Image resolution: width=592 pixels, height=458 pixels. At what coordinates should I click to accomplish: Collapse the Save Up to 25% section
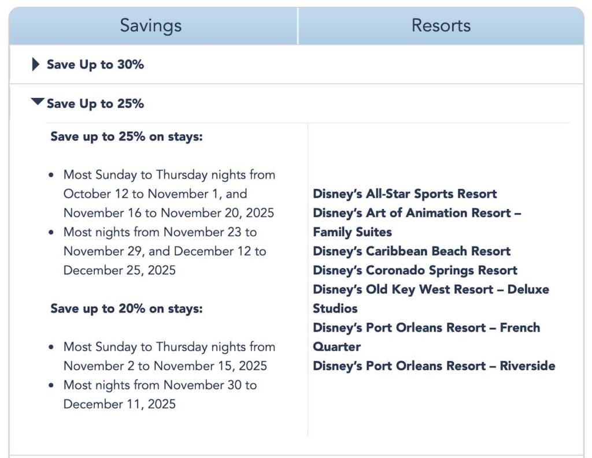pyautogui.click(x=94, y=104)
